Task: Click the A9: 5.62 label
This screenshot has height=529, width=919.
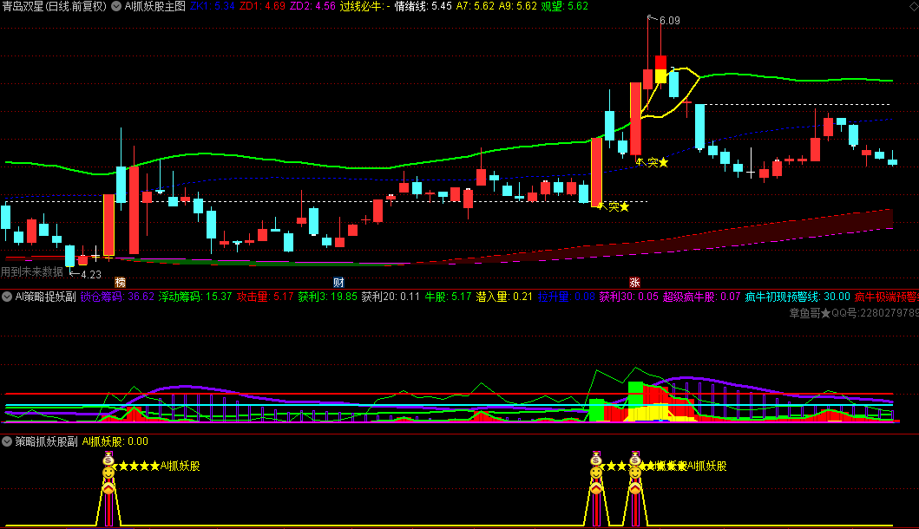Action: pyautogui.click(x=517, y=6)
